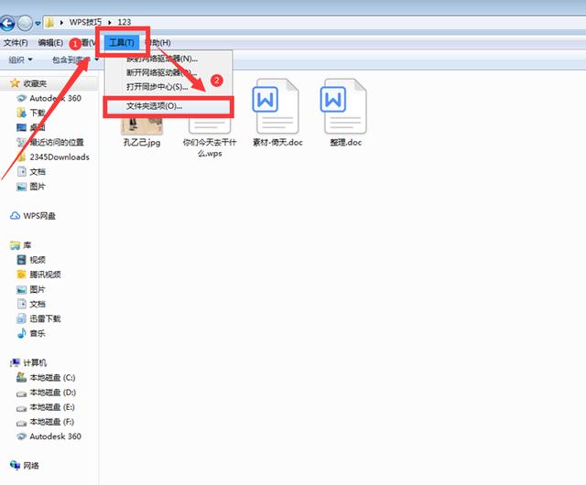
Task: Open the 工具(T) menu
Action: [122, 43]
